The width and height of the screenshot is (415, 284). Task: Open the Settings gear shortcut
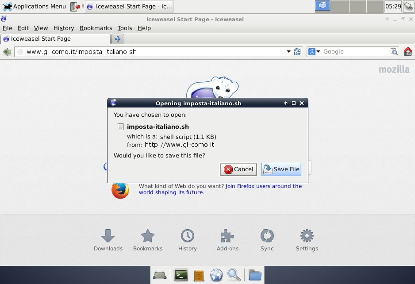pyautogui.click(x=307, y=240)
